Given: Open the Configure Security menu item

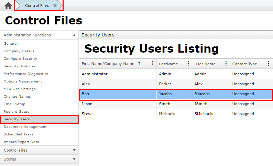Looking at the screenshot, I should click(20, 59).
